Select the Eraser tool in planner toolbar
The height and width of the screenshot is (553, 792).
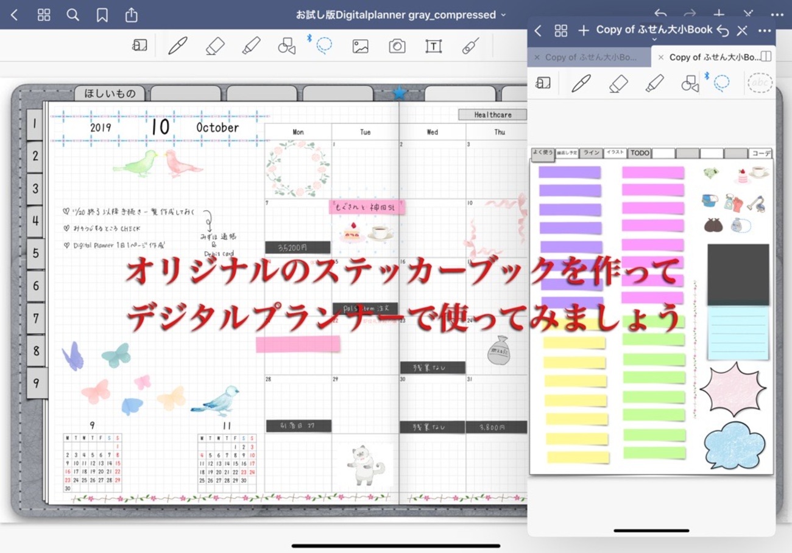[x=214, y=46]
